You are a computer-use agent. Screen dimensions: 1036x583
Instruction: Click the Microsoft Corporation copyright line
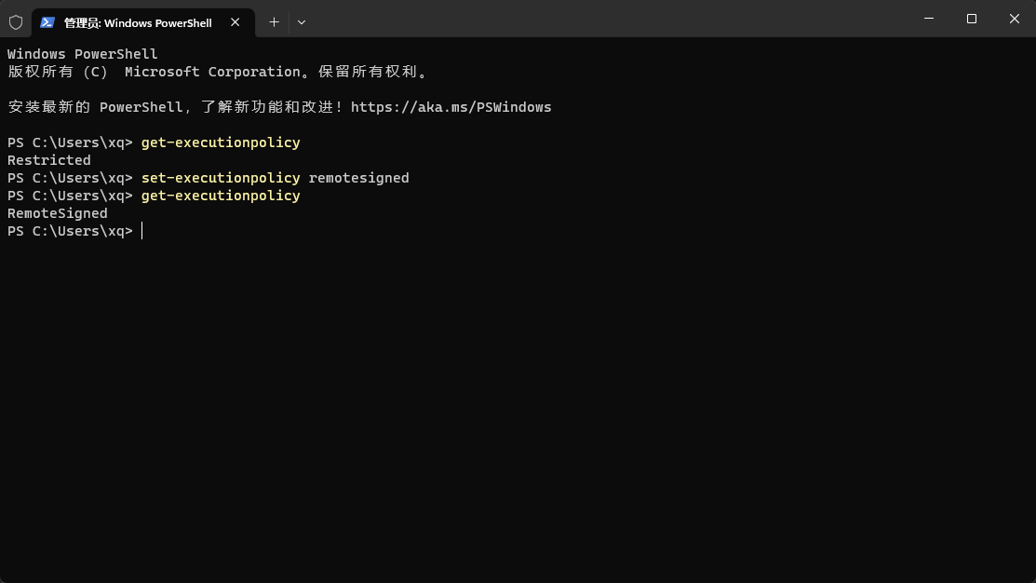pyautogui.click(x=218, y=72)
